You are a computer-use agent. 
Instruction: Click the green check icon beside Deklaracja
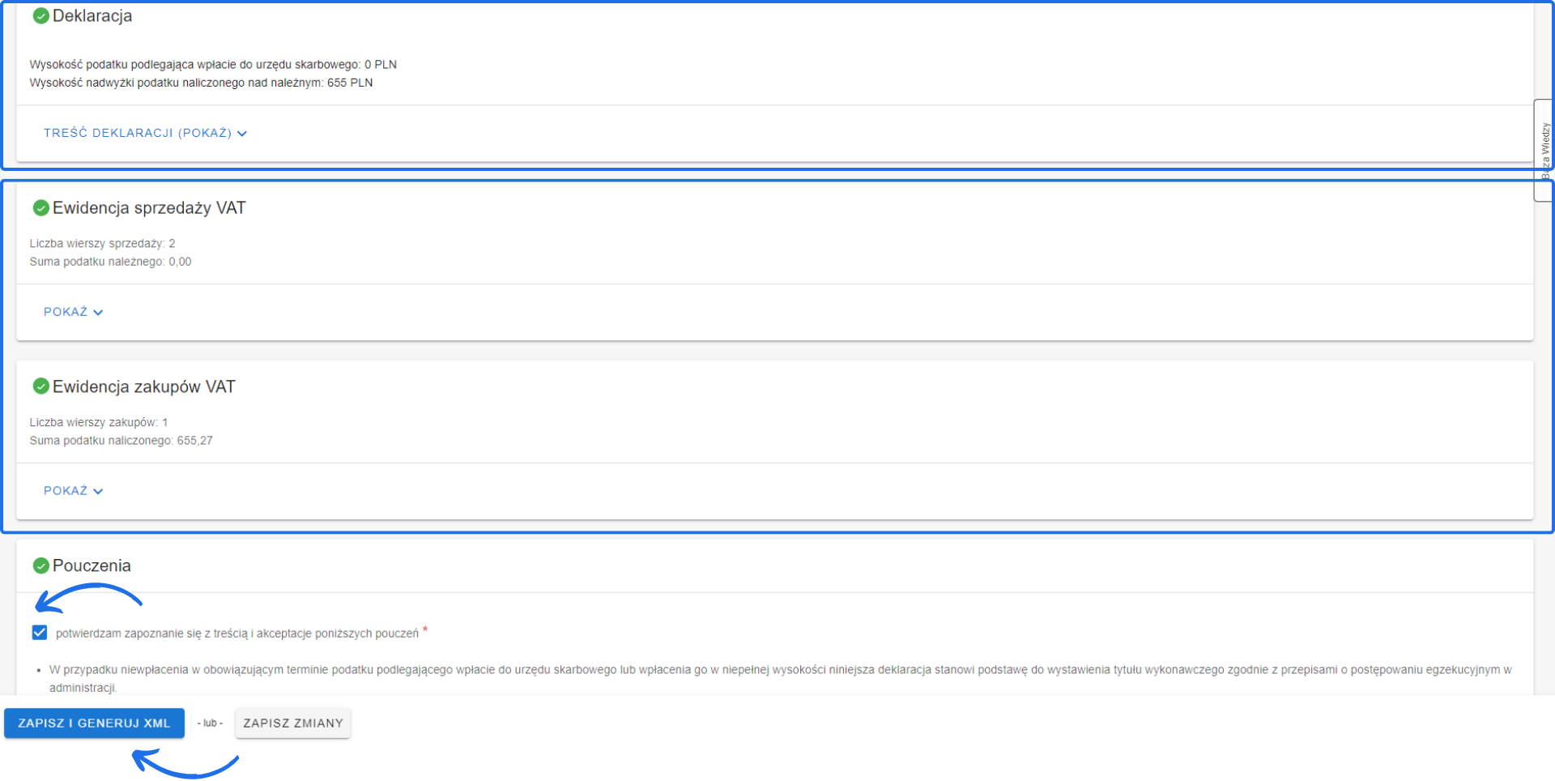[x=40, y=16]
